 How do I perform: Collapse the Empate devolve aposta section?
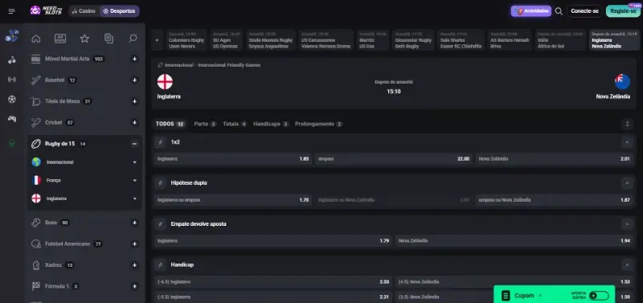point(627,224)
